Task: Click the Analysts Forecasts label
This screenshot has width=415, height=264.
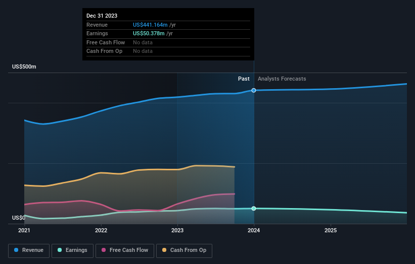Action: click(x=282, y=79)
